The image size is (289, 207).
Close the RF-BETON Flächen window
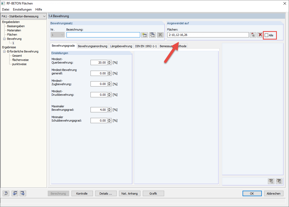pos(285,3)
